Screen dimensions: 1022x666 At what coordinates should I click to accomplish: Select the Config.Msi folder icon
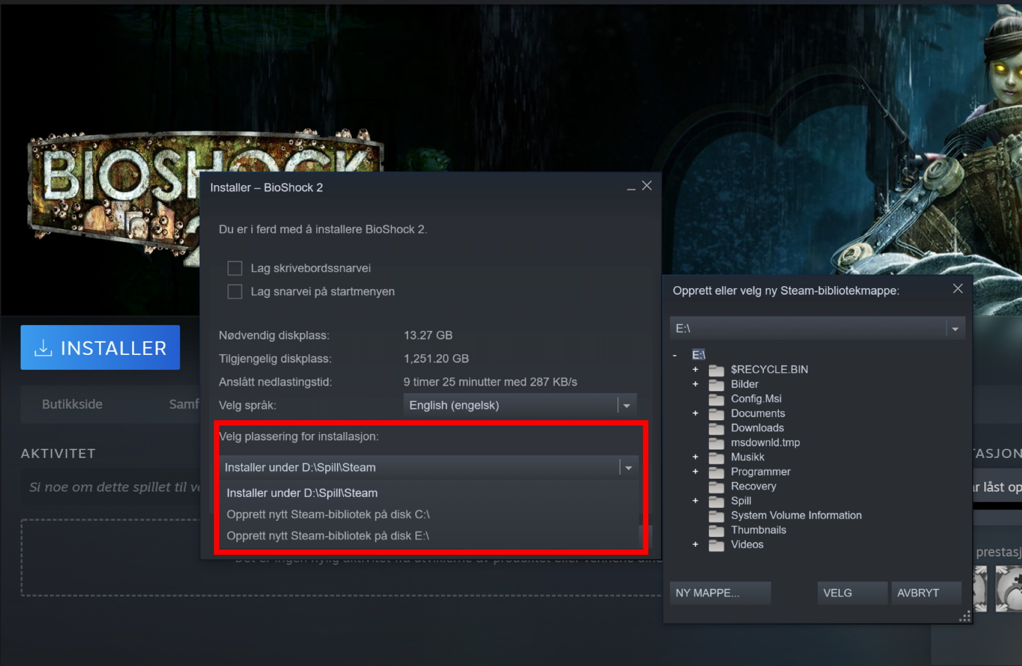click(716, 399)
